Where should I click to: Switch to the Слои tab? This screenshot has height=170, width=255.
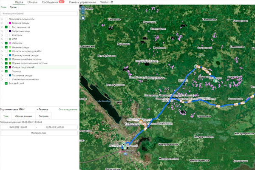click(3, 7)
